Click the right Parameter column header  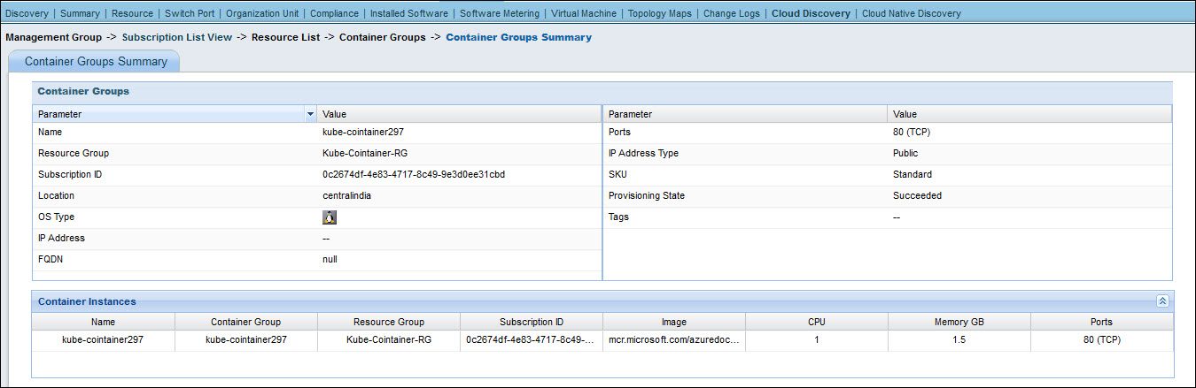tap(744, 114)
